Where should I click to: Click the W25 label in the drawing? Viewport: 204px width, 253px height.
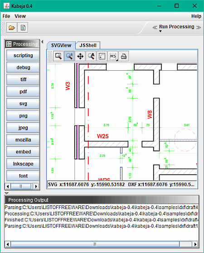pos(103,136)
